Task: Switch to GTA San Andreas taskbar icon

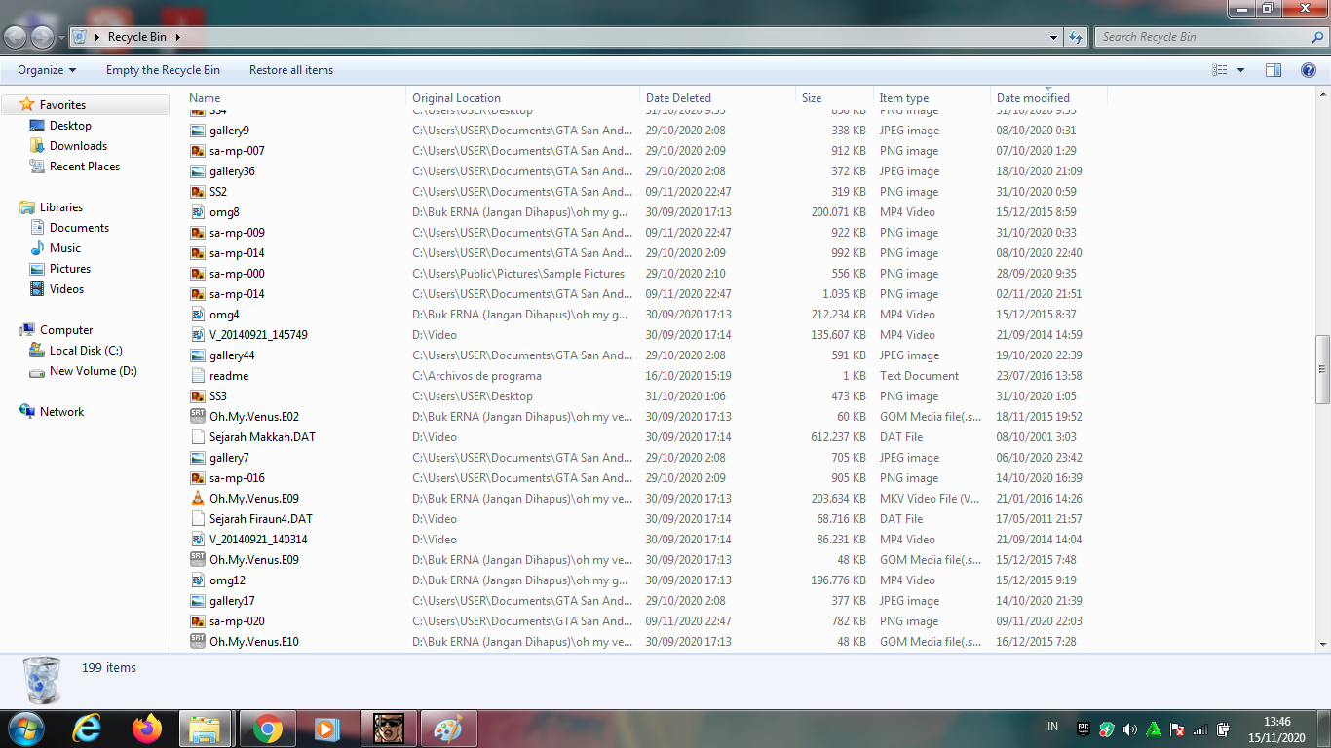Action: tap(388, 729)
